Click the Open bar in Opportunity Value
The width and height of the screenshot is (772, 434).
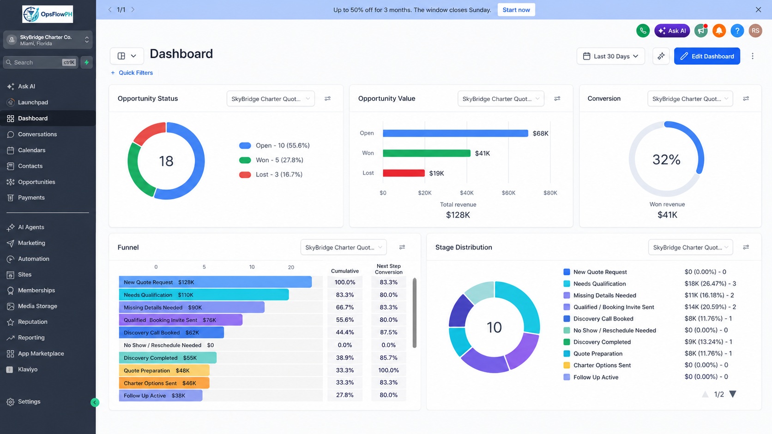tap(455, 133)
